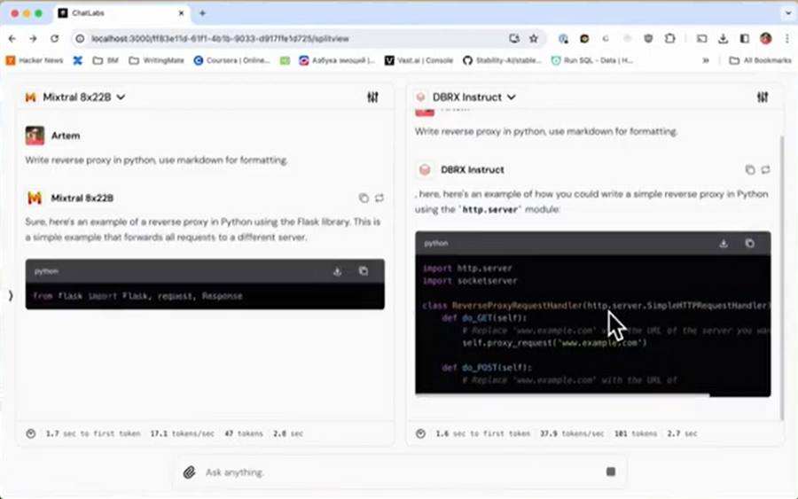
Task: Open browser downloads
Action: [x=723, y=39]
